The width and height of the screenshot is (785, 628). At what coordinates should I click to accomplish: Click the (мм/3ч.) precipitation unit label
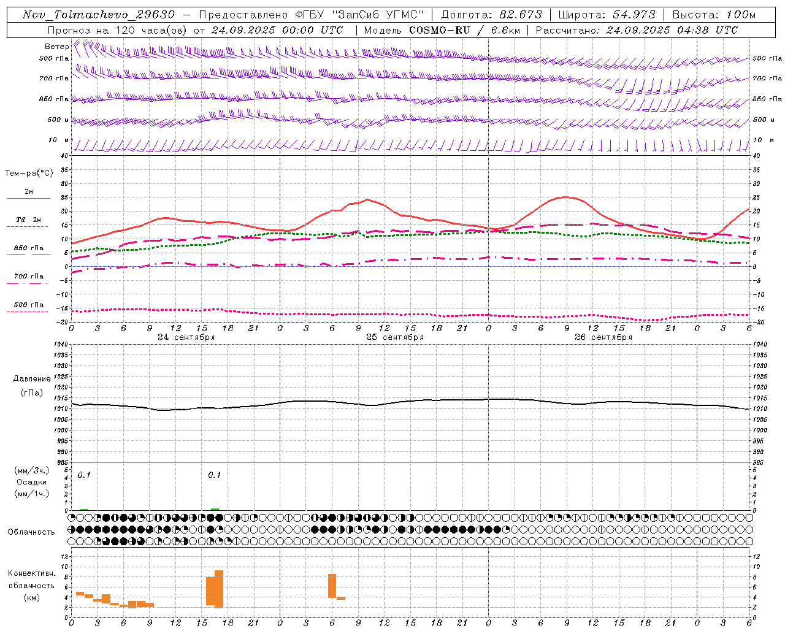[31, 470]
